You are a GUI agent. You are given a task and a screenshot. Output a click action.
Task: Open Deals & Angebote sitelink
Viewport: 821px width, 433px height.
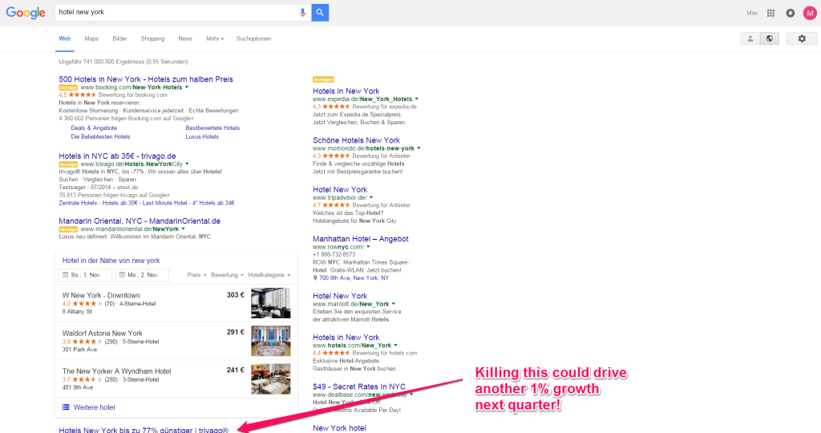pos(94,127)
